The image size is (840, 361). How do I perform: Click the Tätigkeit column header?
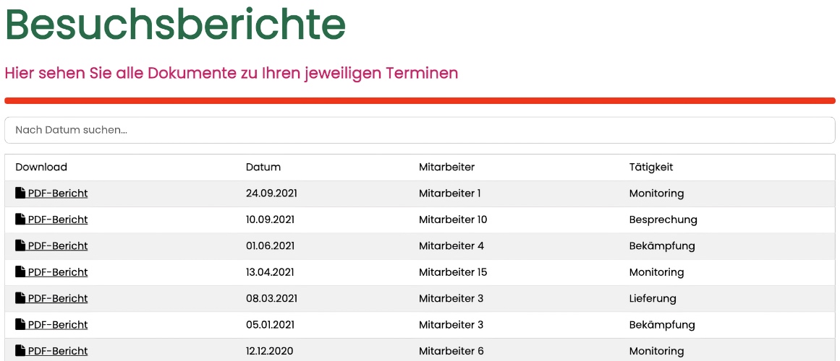click(651, 167)
